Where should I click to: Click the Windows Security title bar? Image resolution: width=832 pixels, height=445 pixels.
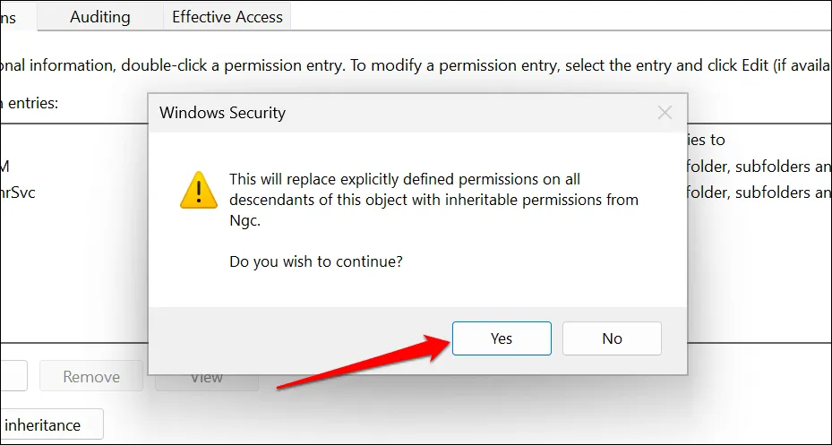pos(358,113)
